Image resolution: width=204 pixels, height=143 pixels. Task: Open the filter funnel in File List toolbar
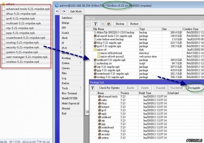coord(95,24)
